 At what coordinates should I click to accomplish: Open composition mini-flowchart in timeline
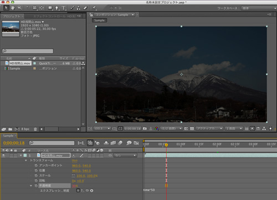(81, 143)
